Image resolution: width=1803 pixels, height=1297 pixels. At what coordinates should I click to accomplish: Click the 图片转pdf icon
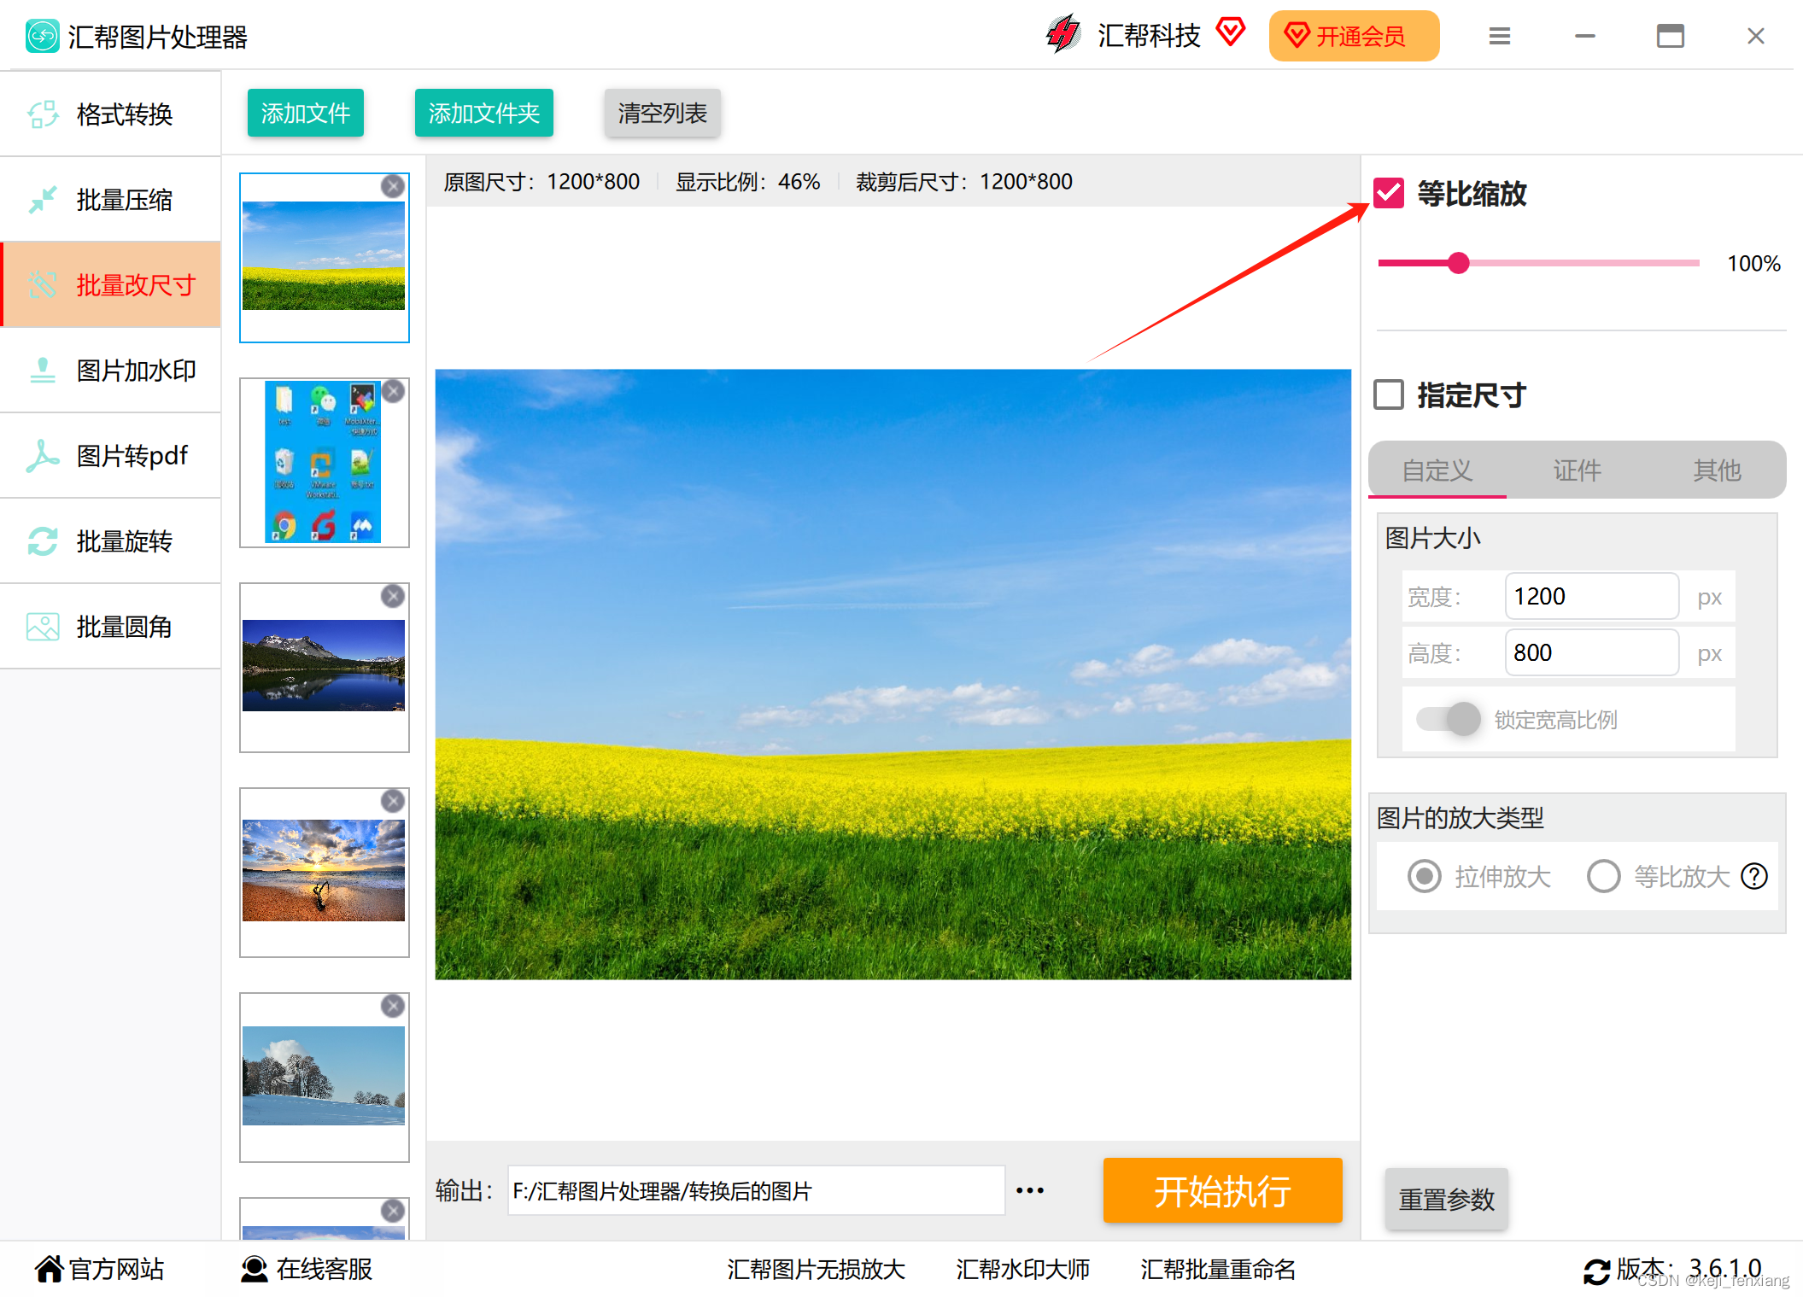pos(43,455)
